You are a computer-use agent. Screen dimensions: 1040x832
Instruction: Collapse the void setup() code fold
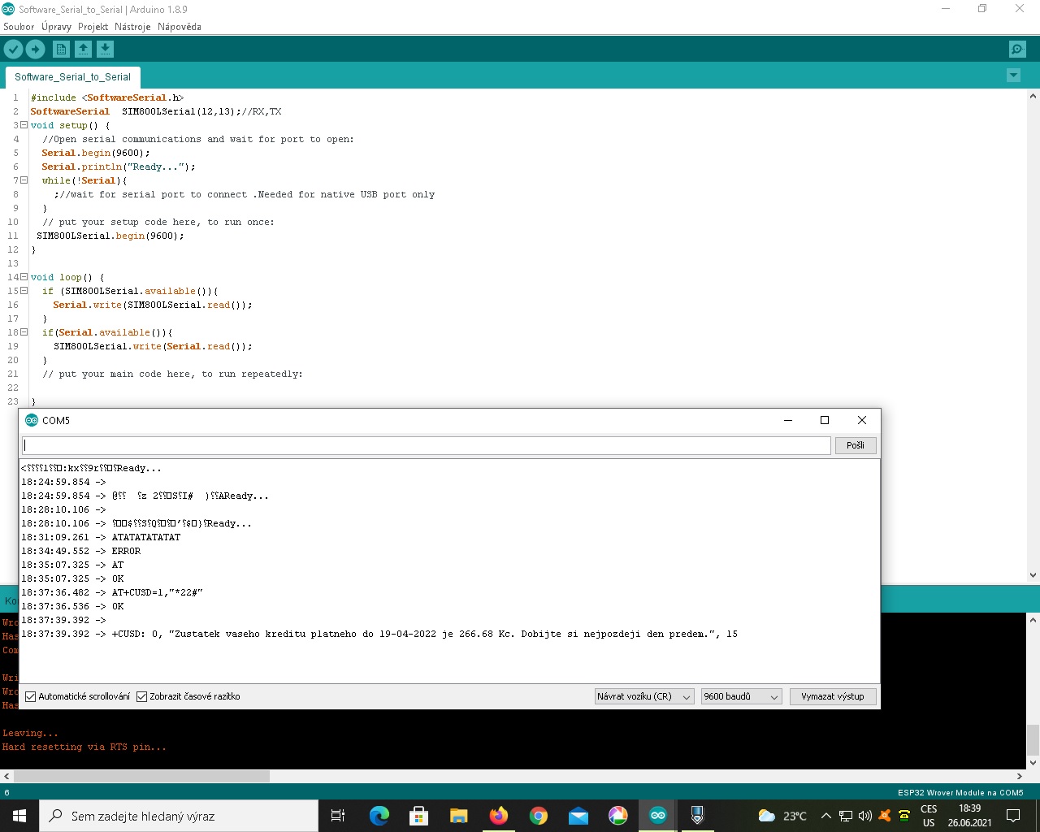coord(24,125)
